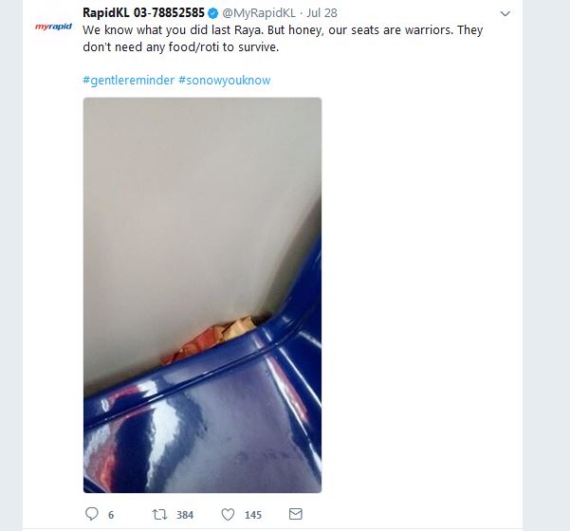This screenshot has width=570, height=531.
Task: Enlarge the attached bus seat photo
Action: click(202, 295)
